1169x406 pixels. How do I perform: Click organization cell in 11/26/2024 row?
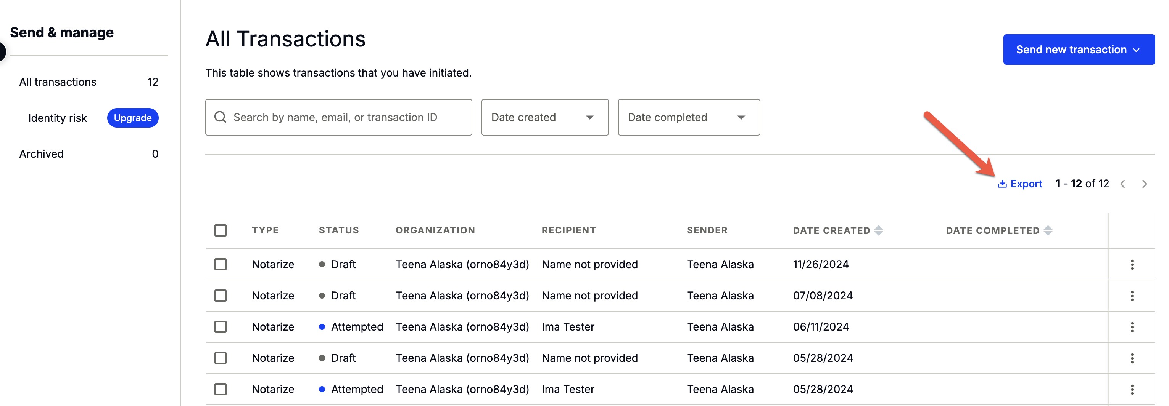[462, 264]
